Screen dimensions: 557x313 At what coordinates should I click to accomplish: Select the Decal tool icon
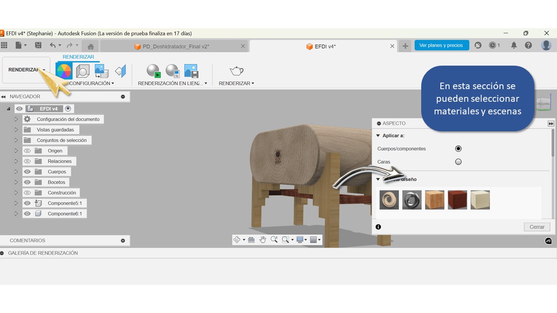[101, 71]
